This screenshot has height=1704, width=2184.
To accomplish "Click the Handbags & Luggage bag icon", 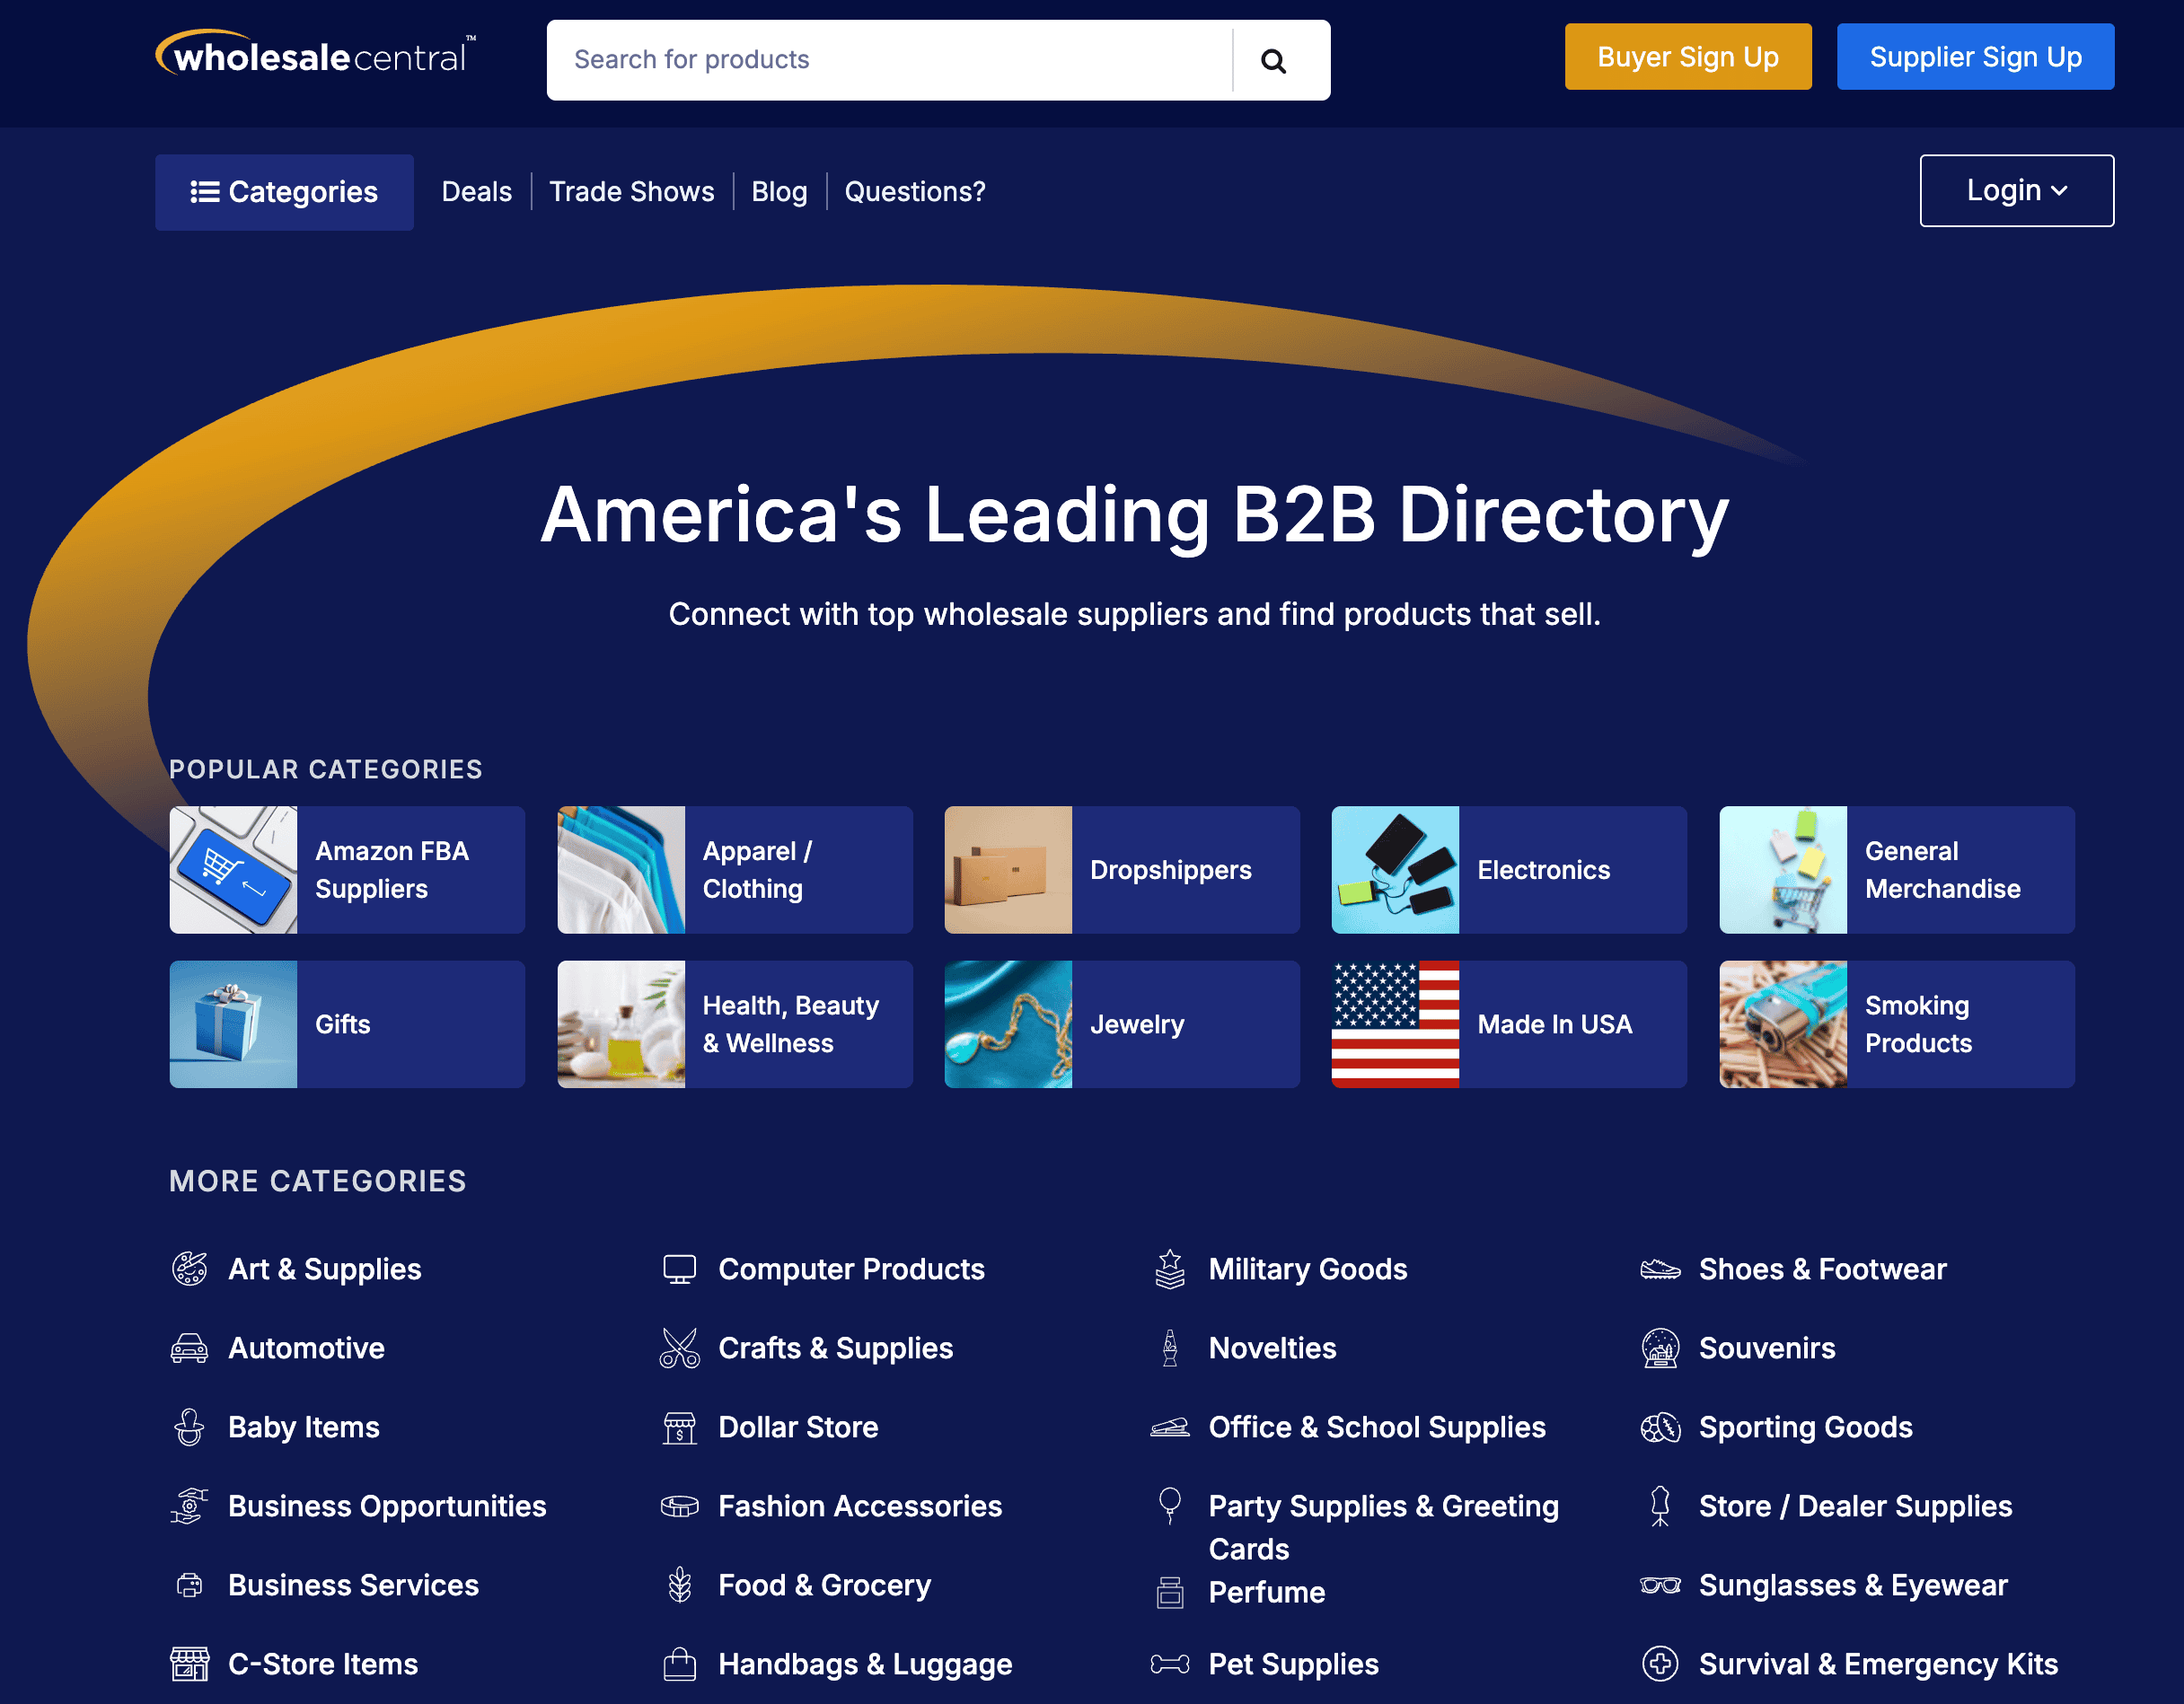I will pos(679,1664).
